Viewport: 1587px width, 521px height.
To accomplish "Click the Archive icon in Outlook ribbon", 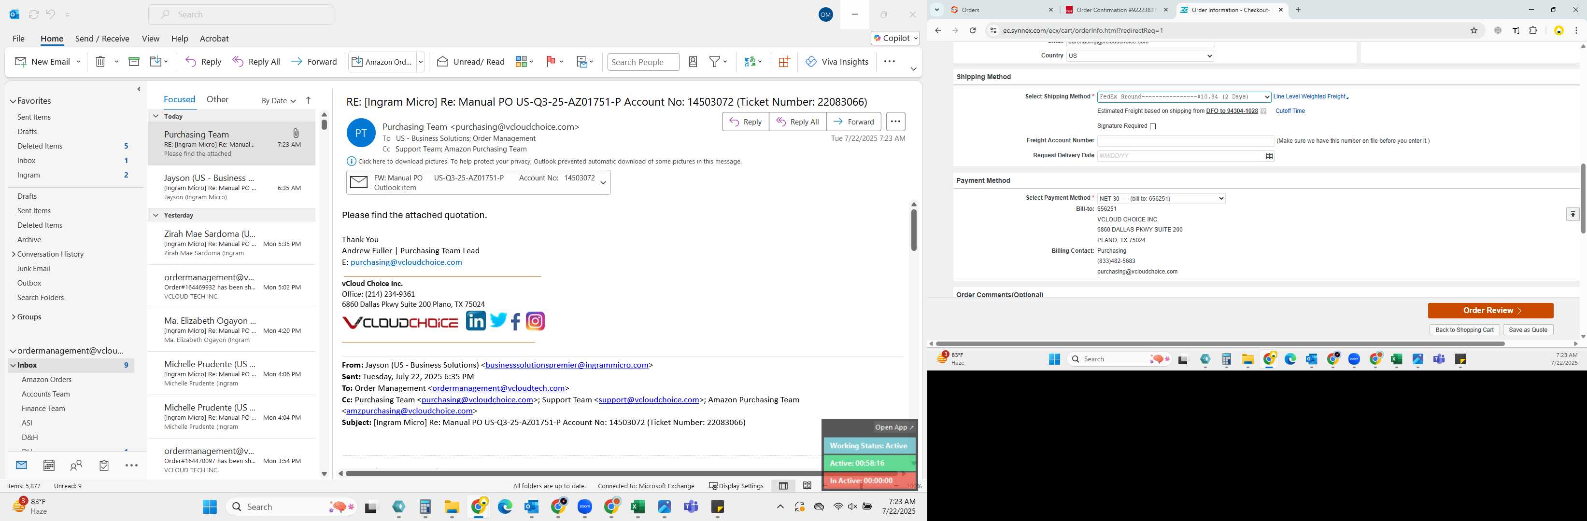I will [x=134, y=62].
